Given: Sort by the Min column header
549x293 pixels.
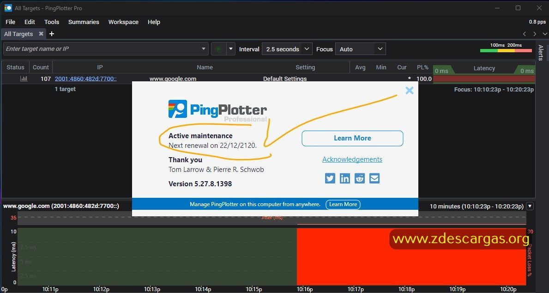Looking at the screenshot, I should 381,67.
